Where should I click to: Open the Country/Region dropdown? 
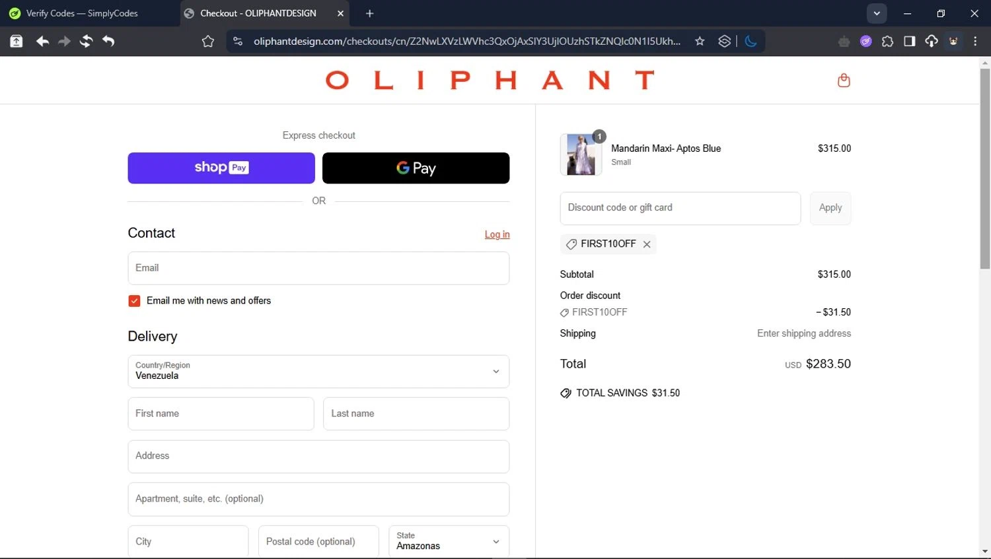pos(318,372)
